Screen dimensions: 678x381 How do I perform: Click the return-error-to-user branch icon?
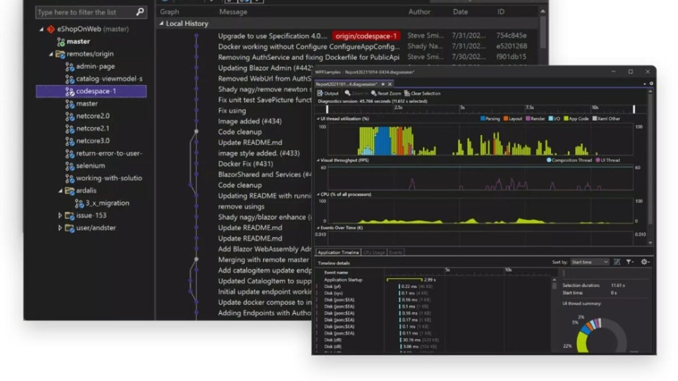pos(69,153)
